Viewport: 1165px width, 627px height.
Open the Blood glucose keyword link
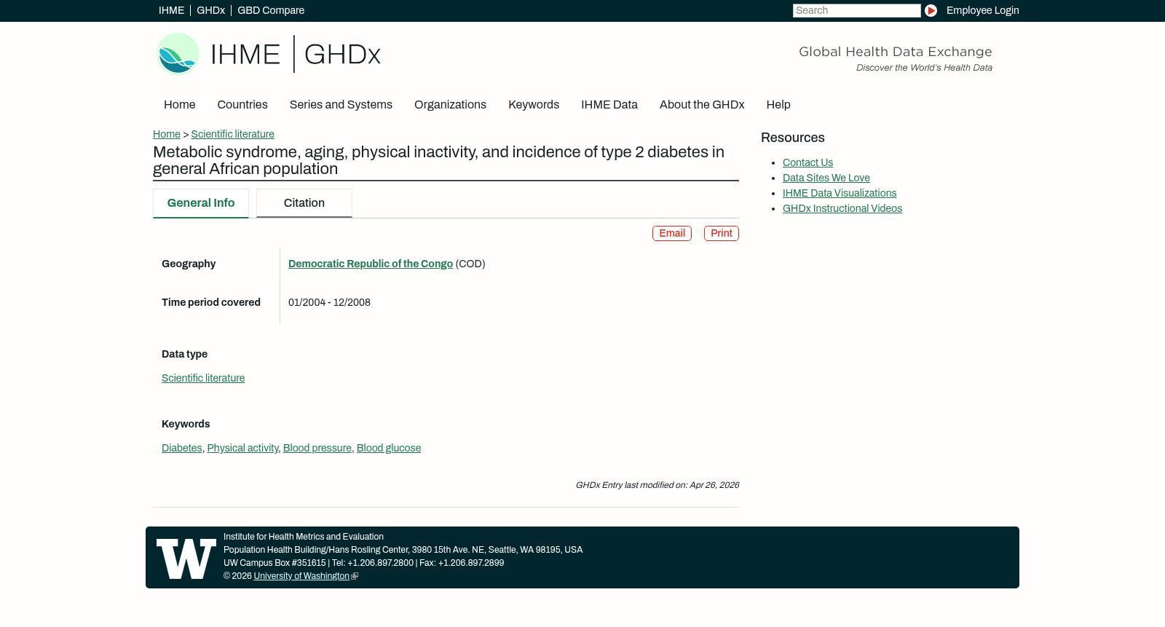(x=389, y=449)
